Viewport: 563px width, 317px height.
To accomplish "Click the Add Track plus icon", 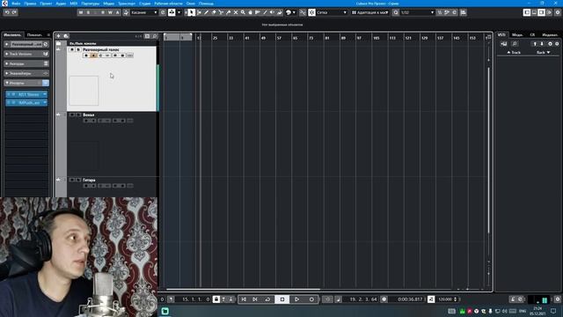I will tap(59, 36).
